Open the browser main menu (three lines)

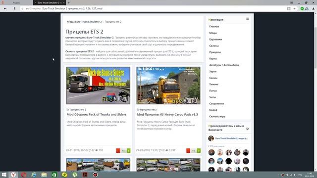292,2
